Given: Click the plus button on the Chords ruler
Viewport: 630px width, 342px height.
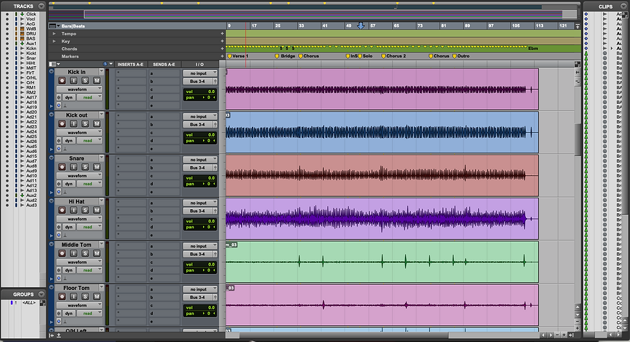Looking at the screenshot, I should click(222, 49).
